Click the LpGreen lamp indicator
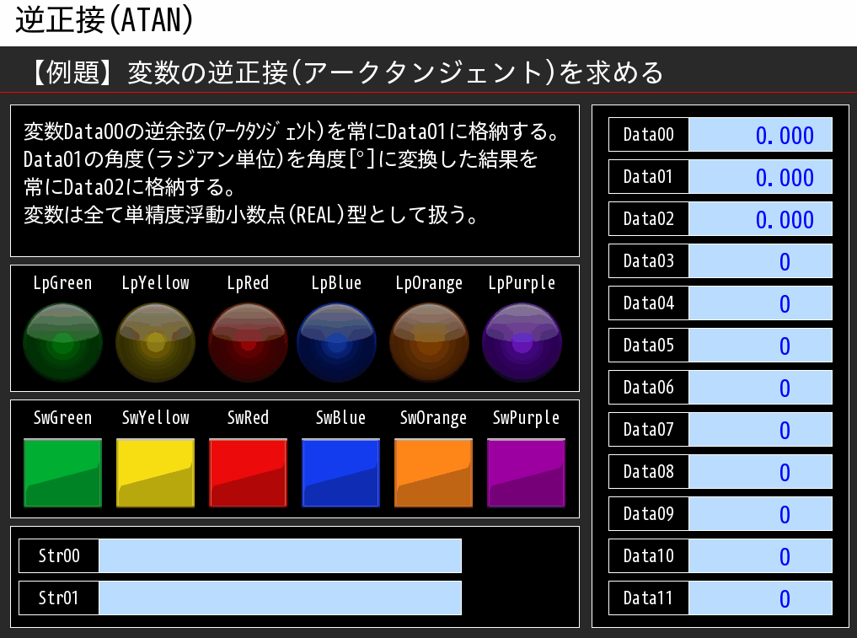 click(x=63, y=342)
